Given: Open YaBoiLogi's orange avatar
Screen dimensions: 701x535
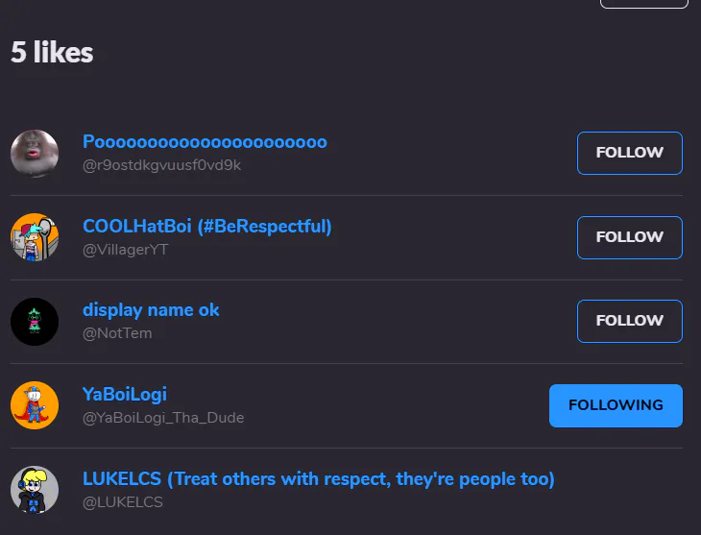Looking at the screenshot, I should [35, 405].
